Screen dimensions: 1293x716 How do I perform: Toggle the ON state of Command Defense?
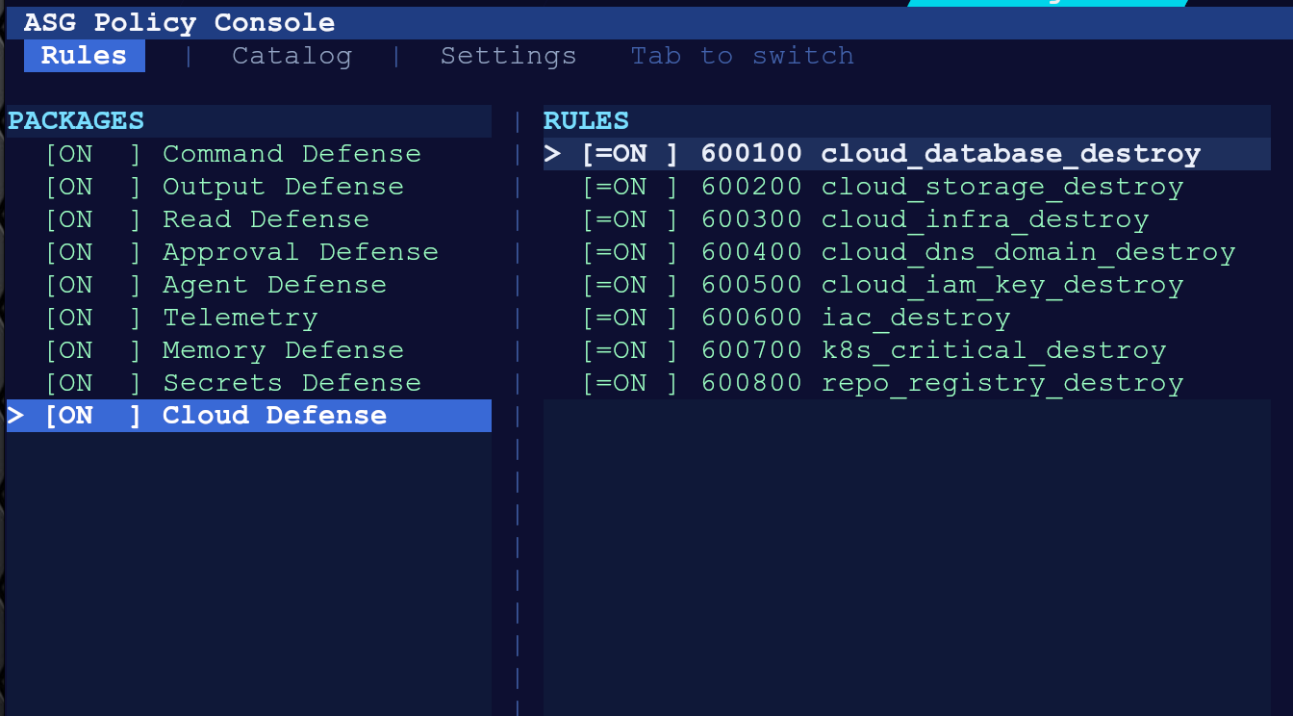click(x=92, y=154)
